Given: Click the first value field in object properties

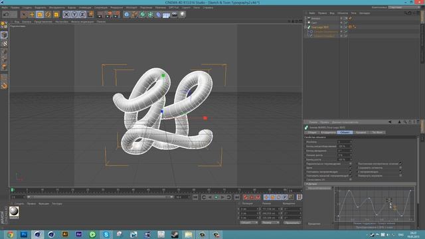Looking at the screenshot, I should [x=344, y=141].
